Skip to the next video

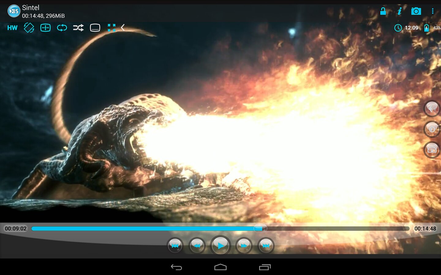tap(266, 245)
